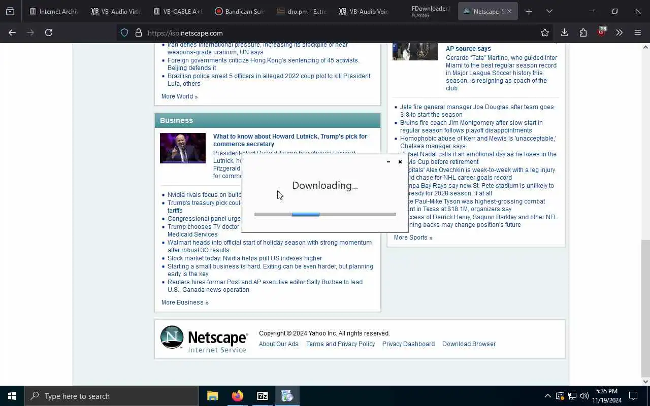Viewport: 650px width, 406px height.
Task: Open the Firefox application menu
Action: pos(638,32)
